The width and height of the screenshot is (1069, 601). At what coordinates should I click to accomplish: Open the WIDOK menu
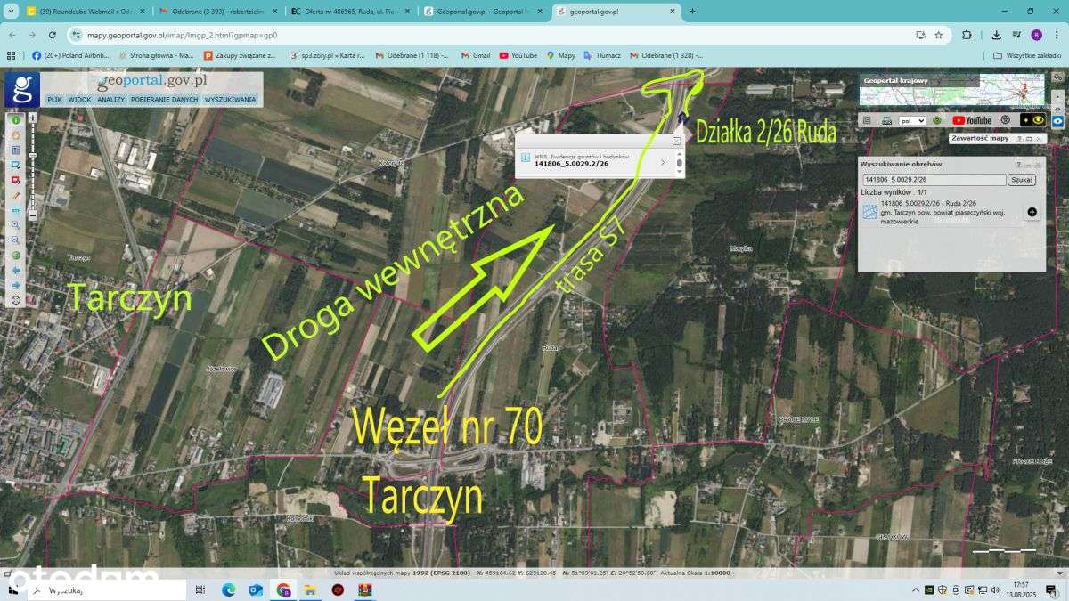[x=79, y=100]
